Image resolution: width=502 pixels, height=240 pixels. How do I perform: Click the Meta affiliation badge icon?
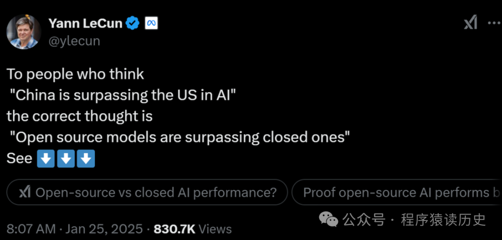[152, 23]
